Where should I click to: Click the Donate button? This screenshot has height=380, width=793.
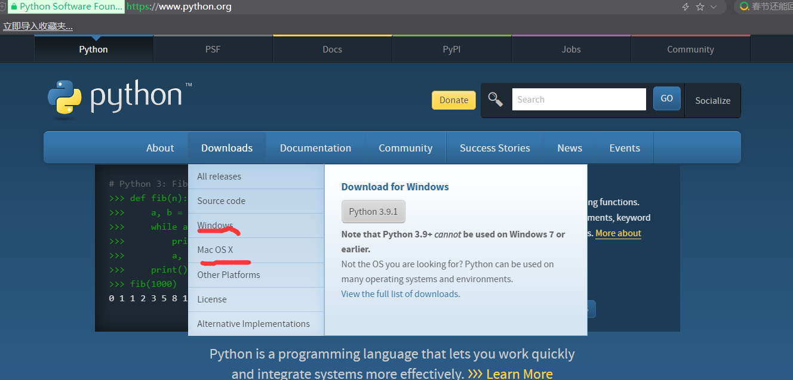[x=454, y=100]
